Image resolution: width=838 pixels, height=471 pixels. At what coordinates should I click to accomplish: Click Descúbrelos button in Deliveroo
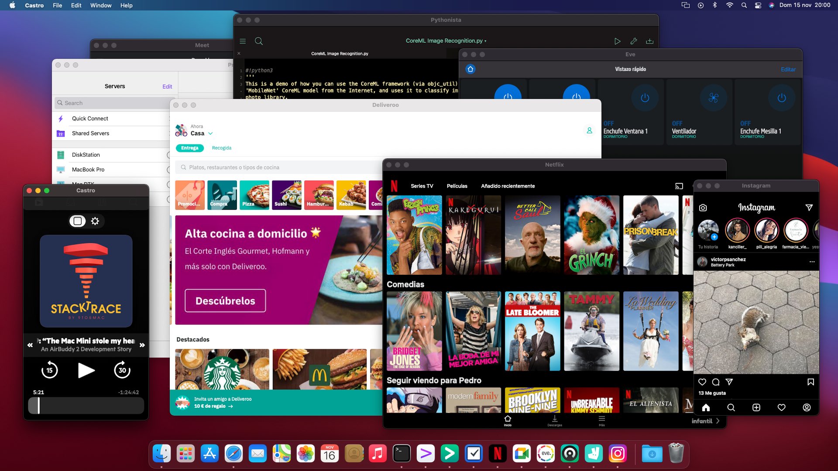point(225,301)
